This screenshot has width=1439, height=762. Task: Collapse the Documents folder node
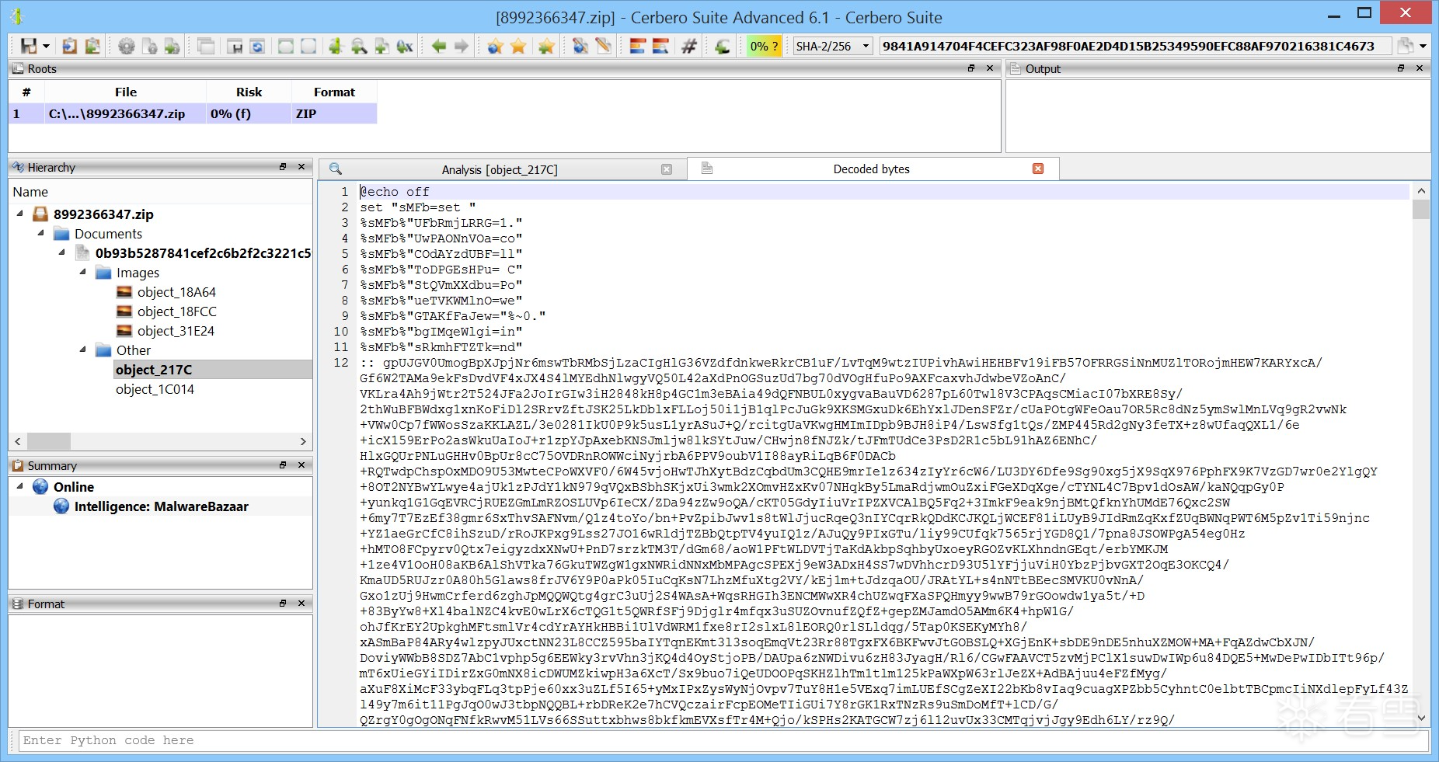41,233
